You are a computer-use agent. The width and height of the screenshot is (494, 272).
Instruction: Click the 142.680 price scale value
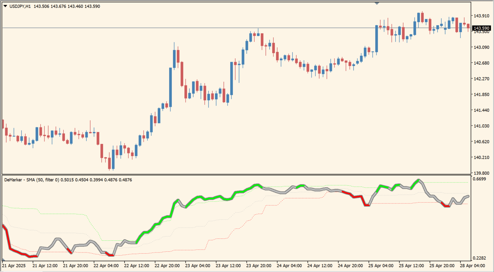click(481, 63)
